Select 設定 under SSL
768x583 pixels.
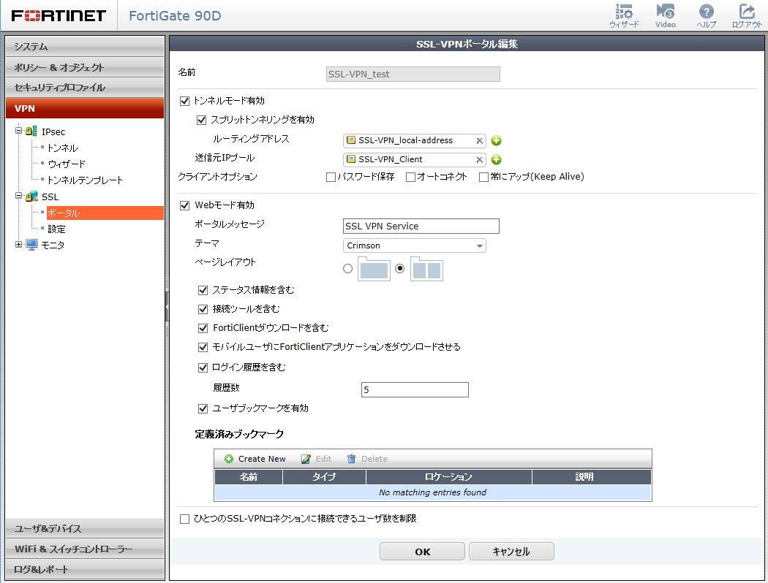pyautogui.click(x=56, y=229)
